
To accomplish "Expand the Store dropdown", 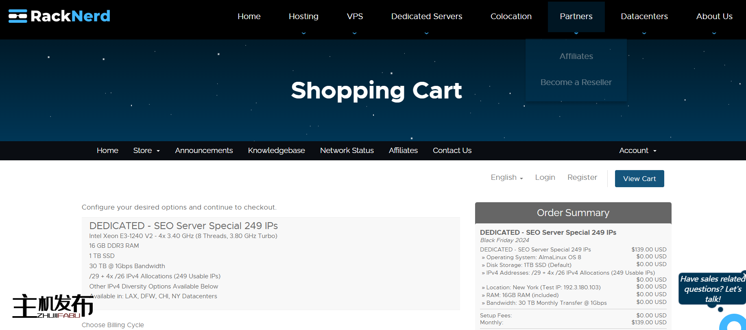I will (146, 151).
